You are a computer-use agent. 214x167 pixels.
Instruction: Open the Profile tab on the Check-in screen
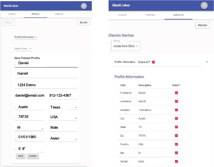[150, 16]
